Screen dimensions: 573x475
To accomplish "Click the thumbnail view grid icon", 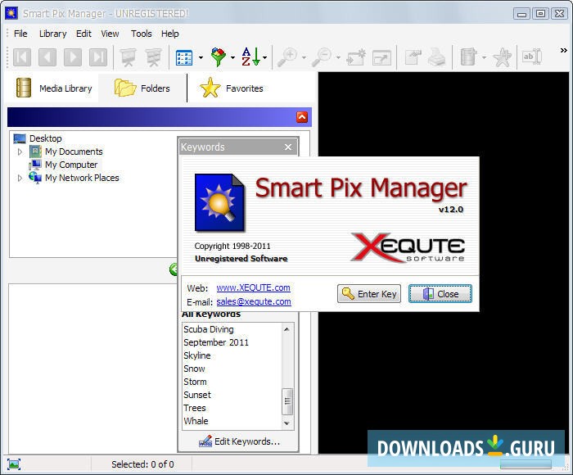I will tap(184, 57).
